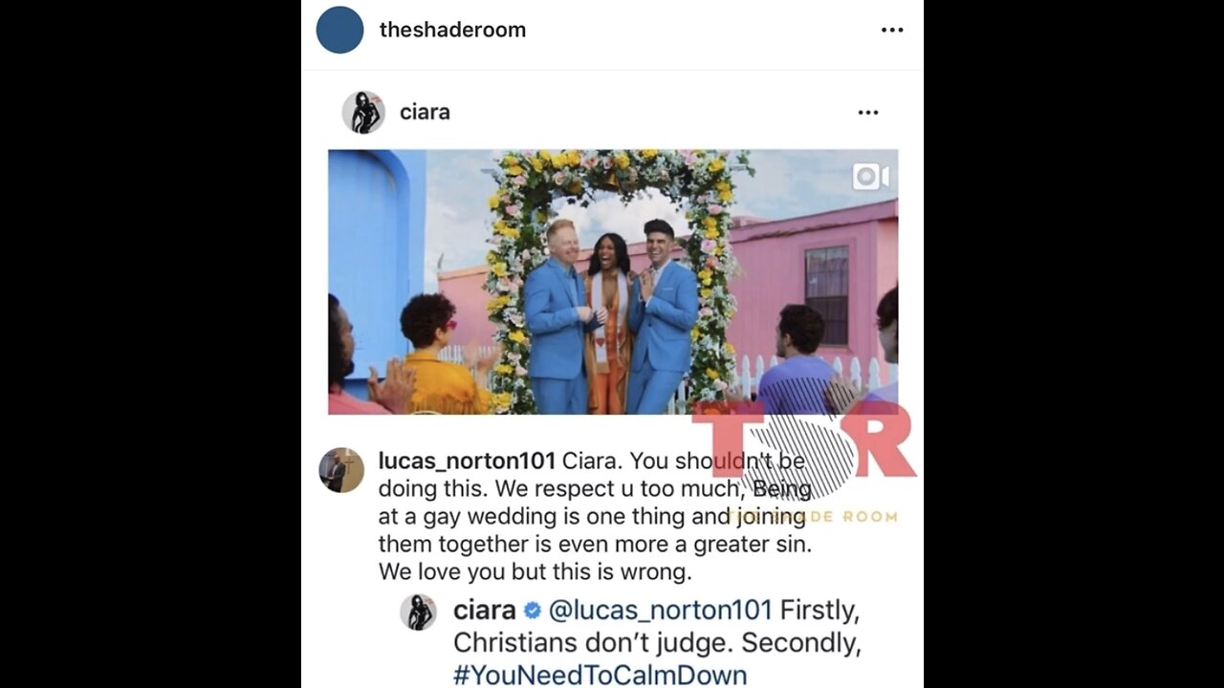Open the ciara username at post top
Viewport: 1224px width, 688px height.
click(x=425, y=112)
